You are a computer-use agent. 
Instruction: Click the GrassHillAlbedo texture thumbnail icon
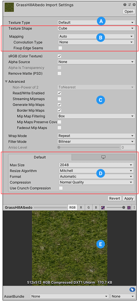coord(9,7)
